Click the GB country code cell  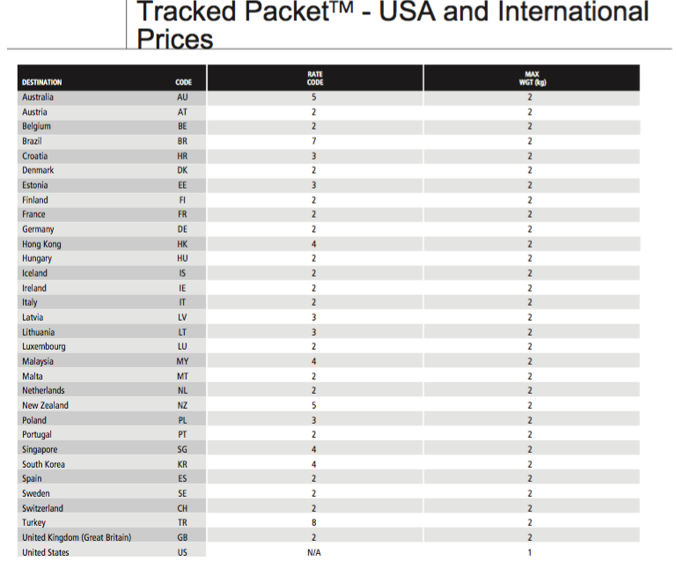coord(182,537)
